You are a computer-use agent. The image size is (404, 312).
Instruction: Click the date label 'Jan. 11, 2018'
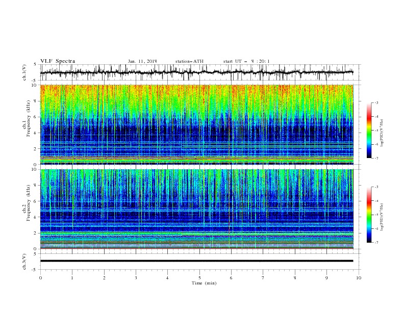click(x=142, y=61)
